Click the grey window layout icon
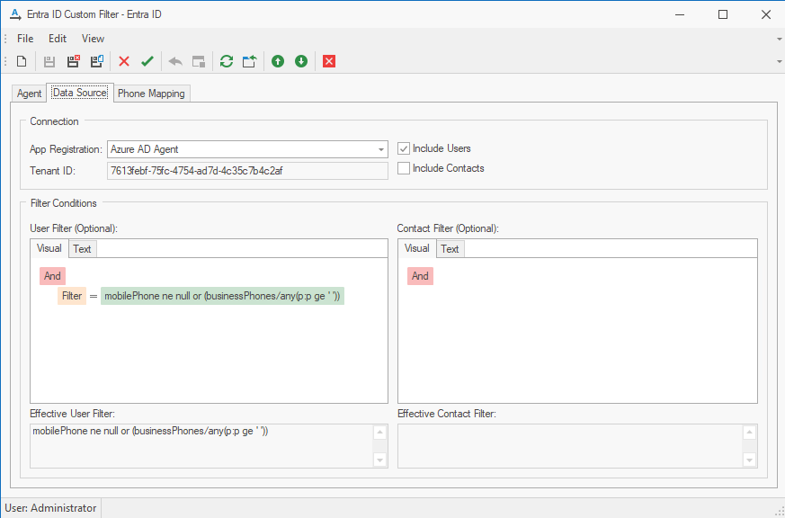This screenshot has height=518, width=785. pyautogui.click(x=199, y=61)
